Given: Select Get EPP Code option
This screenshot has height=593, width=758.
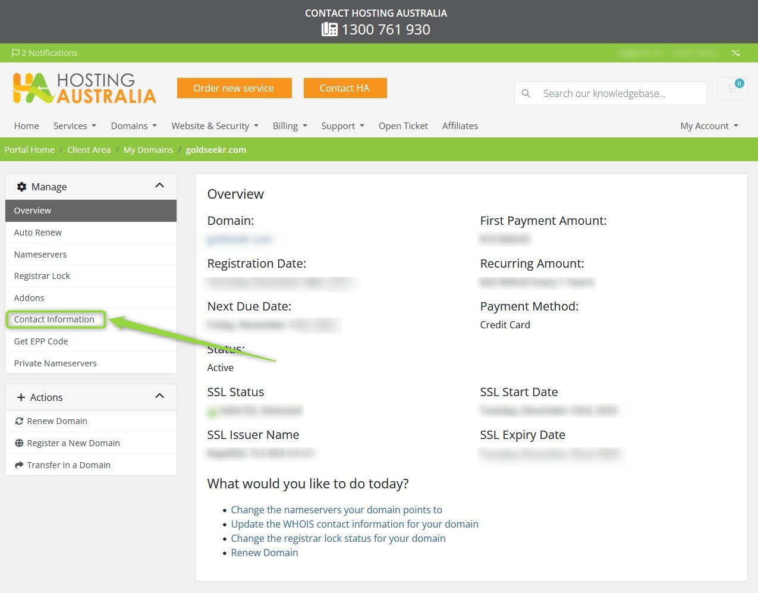Looking at the screenshot, I should [41, 341].
